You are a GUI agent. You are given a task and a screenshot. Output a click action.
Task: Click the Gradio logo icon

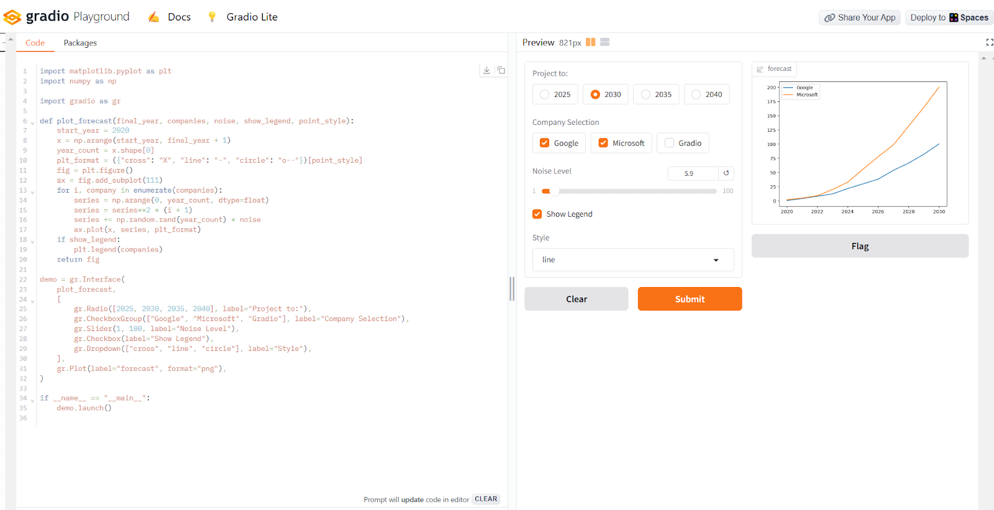coord(12,17)
